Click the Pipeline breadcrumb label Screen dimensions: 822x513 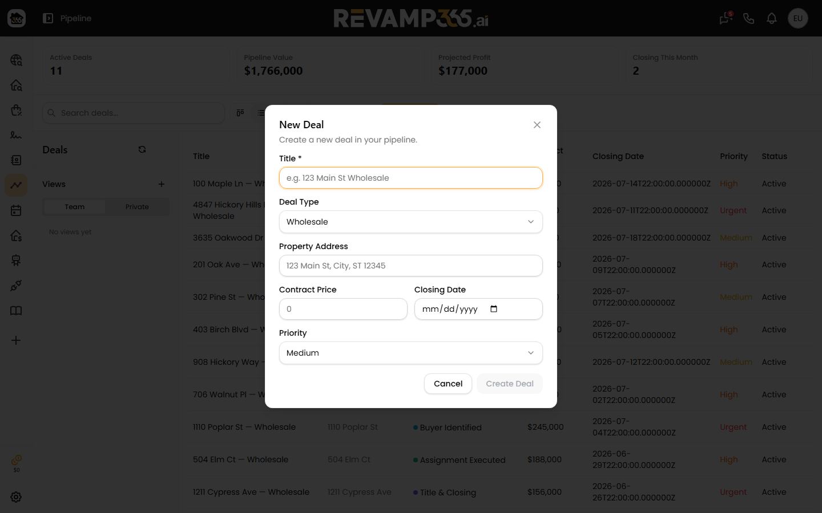(x=76, y=18)
